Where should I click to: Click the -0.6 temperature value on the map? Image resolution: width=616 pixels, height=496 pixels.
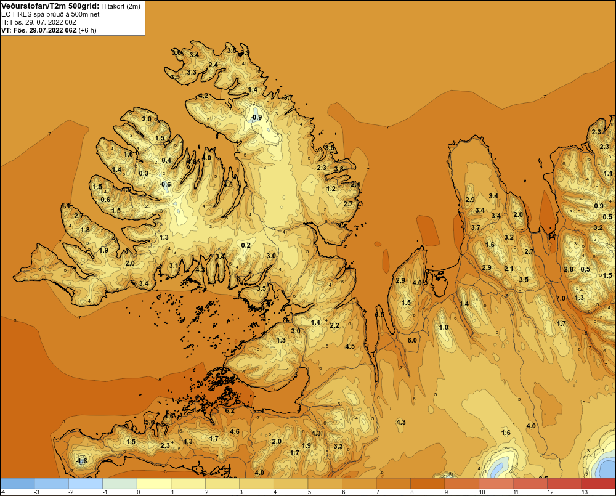tap(165, 184)
